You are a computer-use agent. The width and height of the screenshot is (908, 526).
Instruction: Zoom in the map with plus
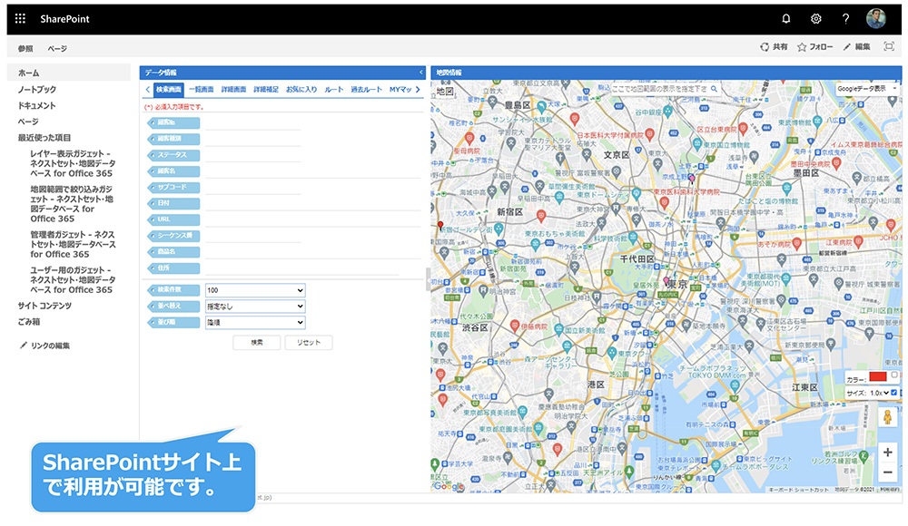click(x=887, y=452)
